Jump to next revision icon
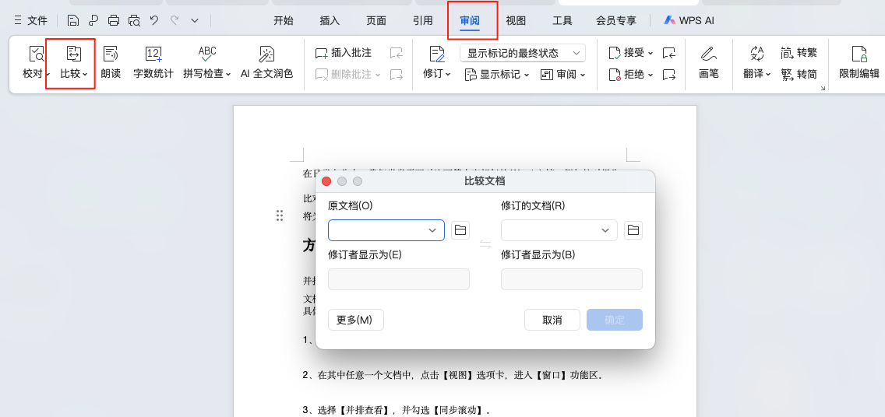 [669, 74]
